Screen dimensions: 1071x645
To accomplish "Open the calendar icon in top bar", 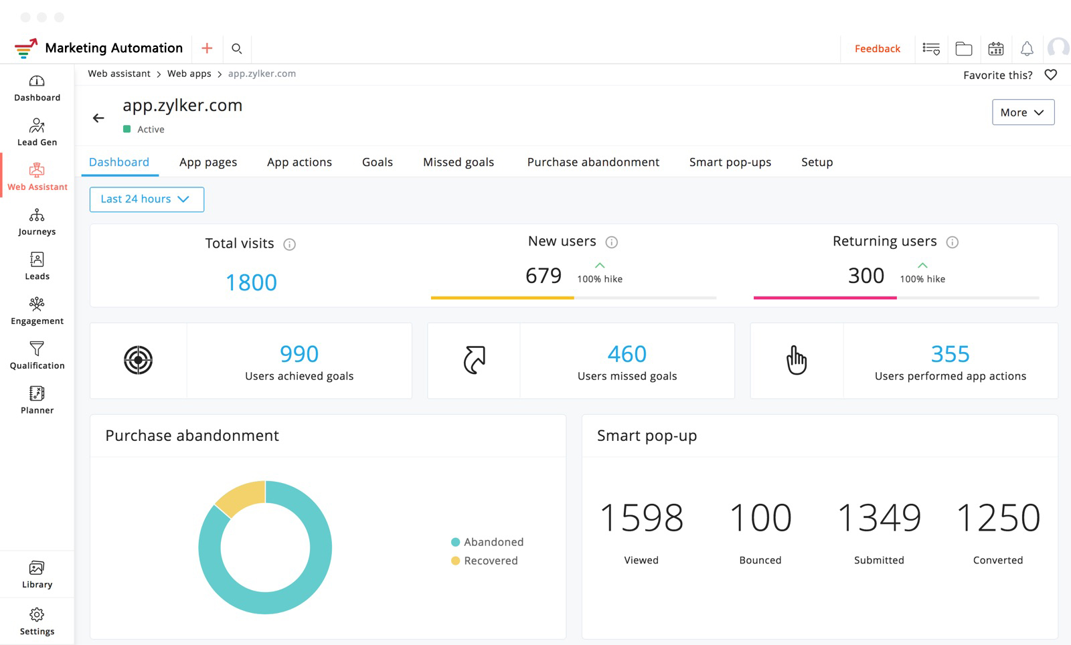I will point(995,49).
